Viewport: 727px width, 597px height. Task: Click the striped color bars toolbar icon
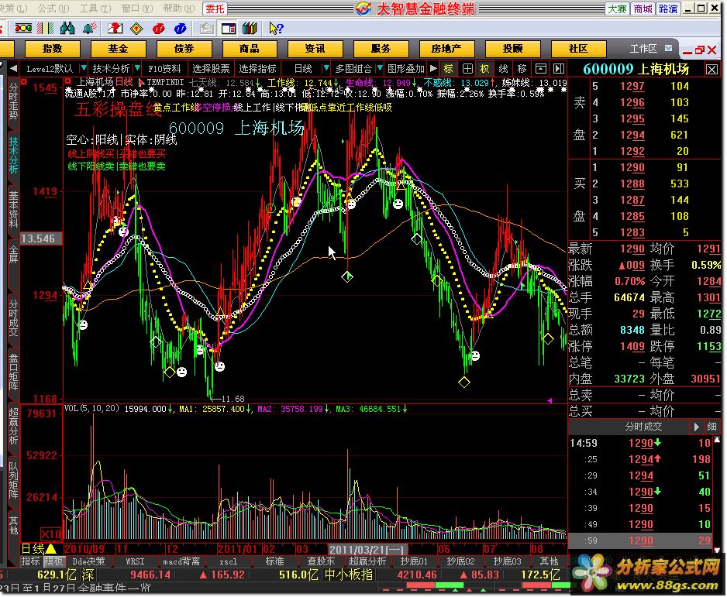46,29
